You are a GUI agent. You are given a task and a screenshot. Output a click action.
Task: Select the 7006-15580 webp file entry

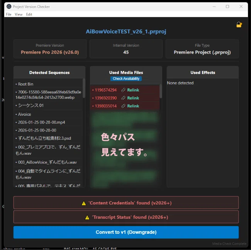(48, 95)
